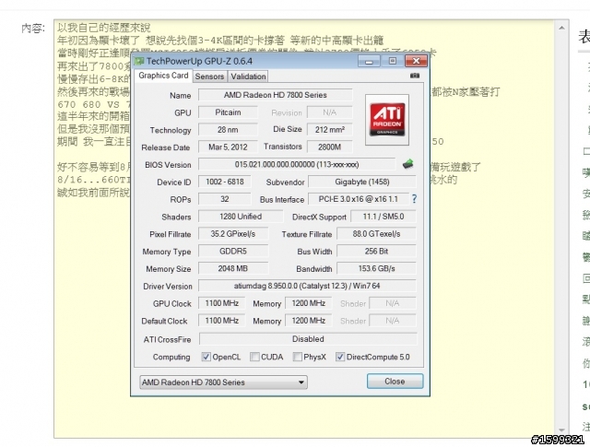Click the Memory Type field GDDR5
The image size is (590, 447).
tap(233, 251)
